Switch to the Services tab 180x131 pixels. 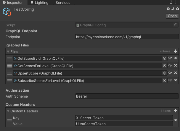click(x=63, y=3)
